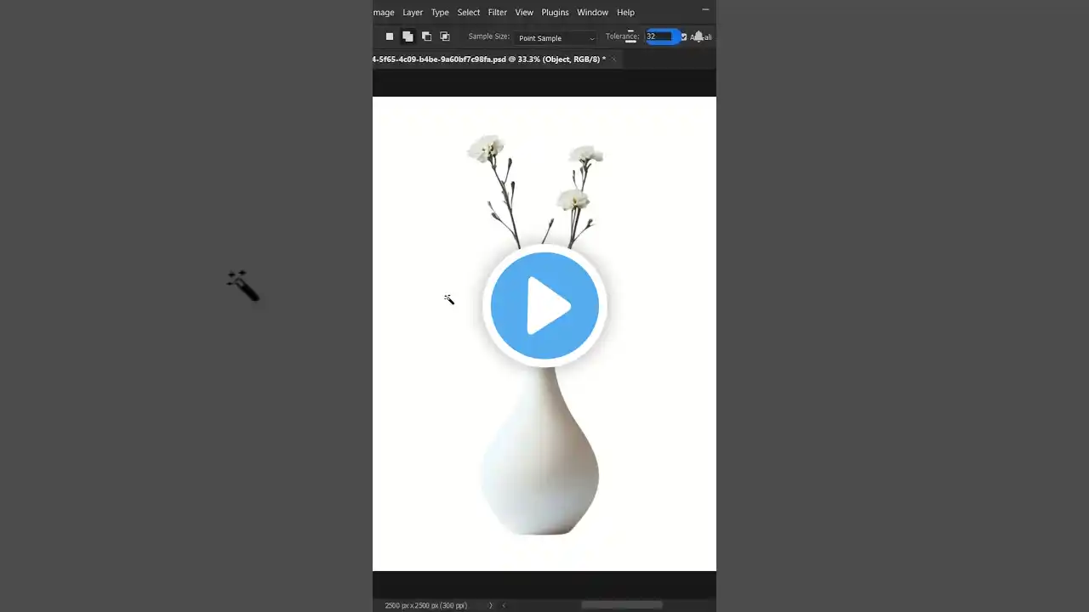Open the Select menu
The height and width of the screenshot is (612, 1089).
pyautogui.click(x=469, y=13)
